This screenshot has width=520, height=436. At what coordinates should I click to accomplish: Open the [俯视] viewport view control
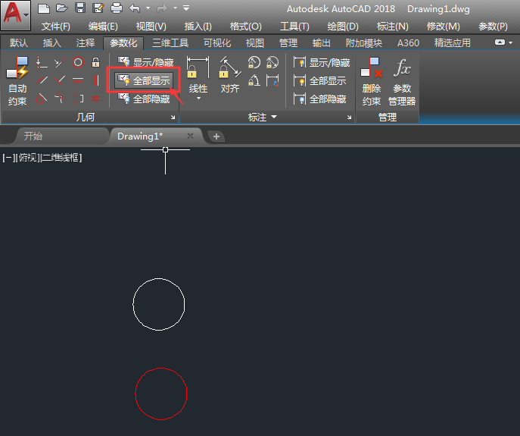[x=27, y=158]
